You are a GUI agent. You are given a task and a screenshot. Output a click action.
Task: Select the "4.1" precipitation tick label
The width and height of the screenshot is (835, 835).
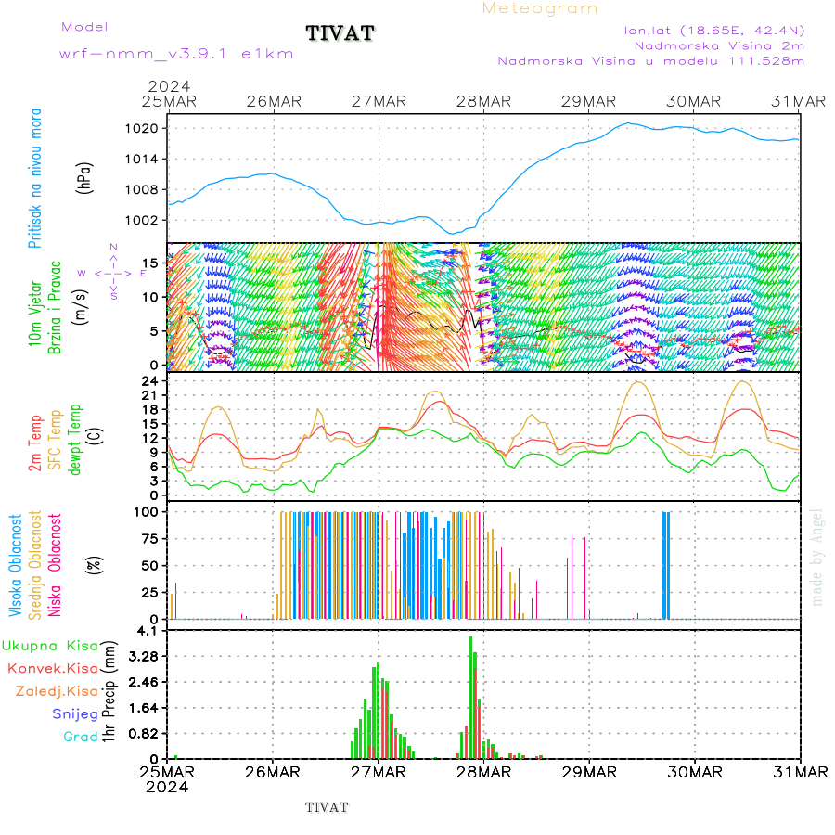coord(148,631)
